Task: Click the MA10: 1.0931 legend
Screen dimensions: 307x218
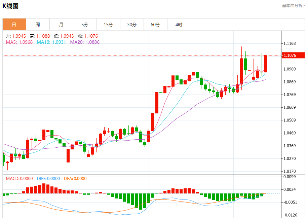Action: [51, 42]
